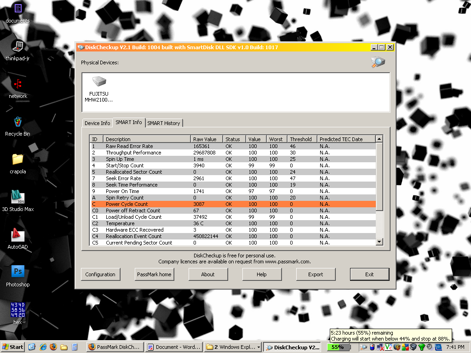The width and height of the screenshot is (471, 353).
Task: Switch to the SMART Info tab
Action: 129,122
